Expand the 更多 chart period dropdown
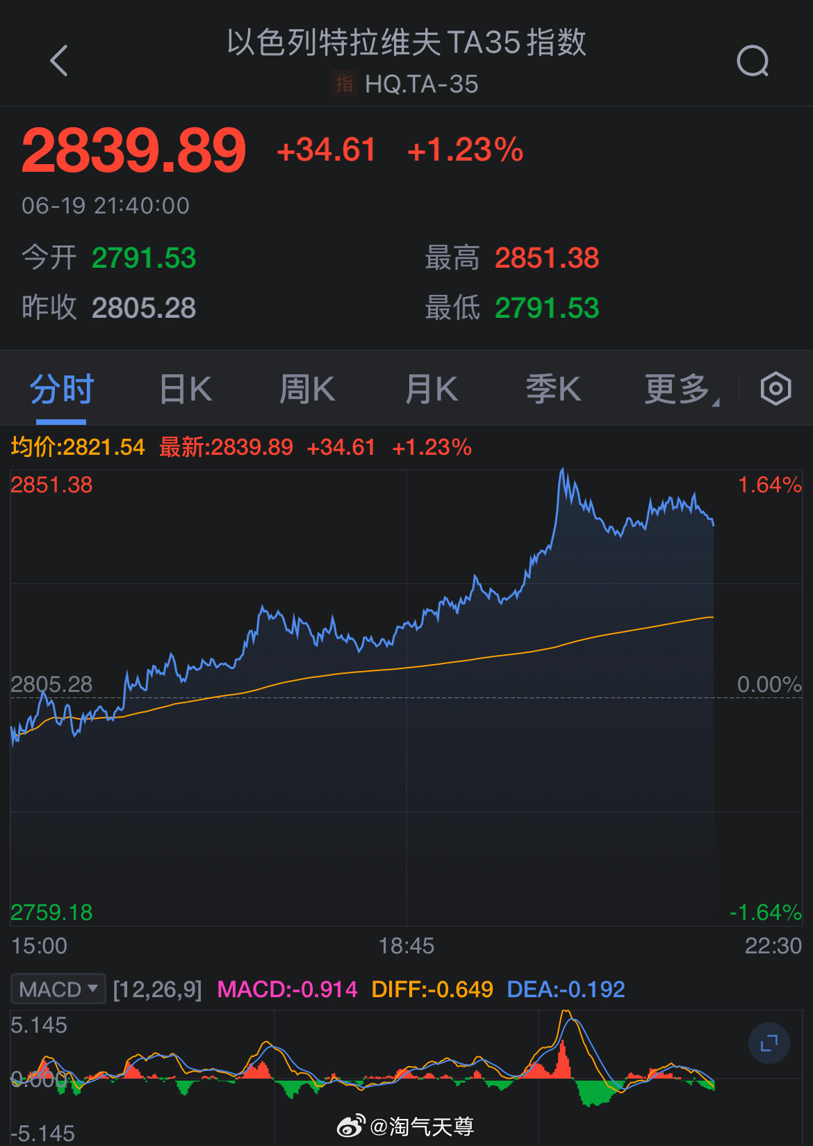 pyautogui.click(x=682, y=389)
